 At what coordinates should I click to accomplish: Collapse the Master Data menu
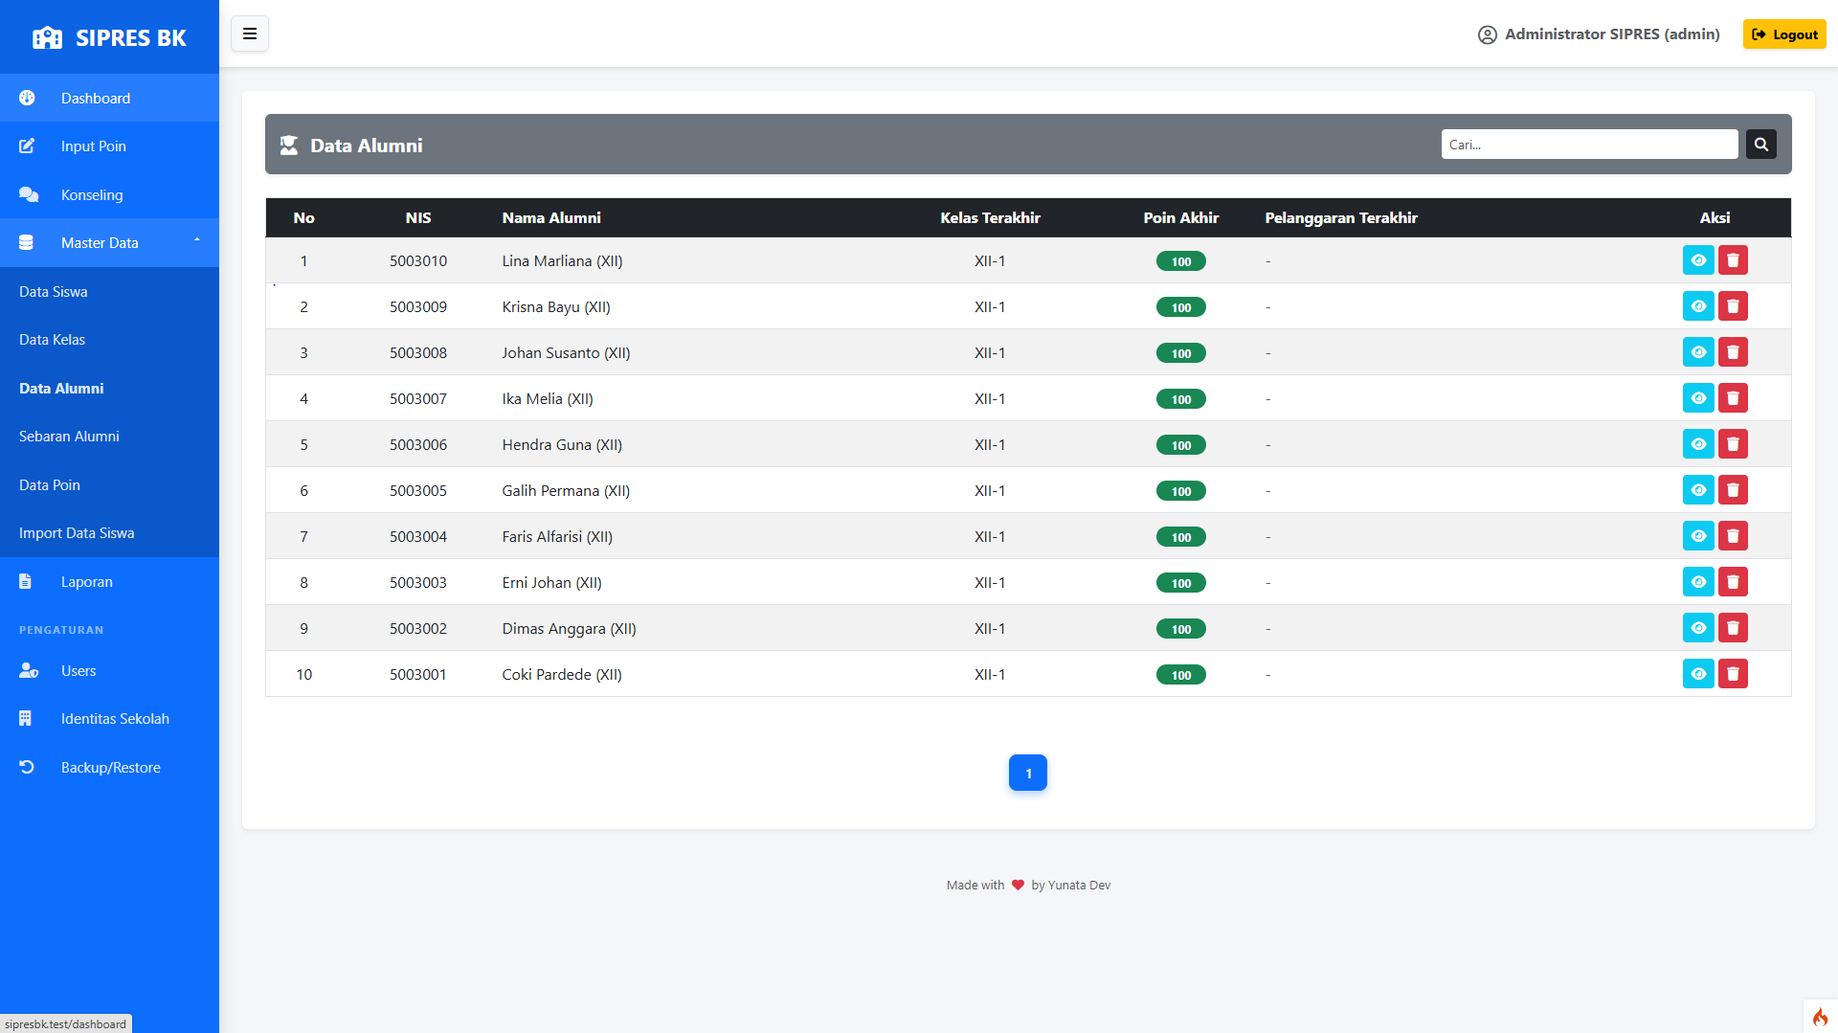coord(109,243)
